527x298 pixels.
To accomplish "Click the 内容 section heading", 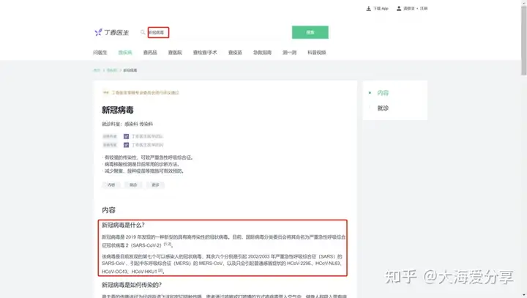I will point(108,210).
